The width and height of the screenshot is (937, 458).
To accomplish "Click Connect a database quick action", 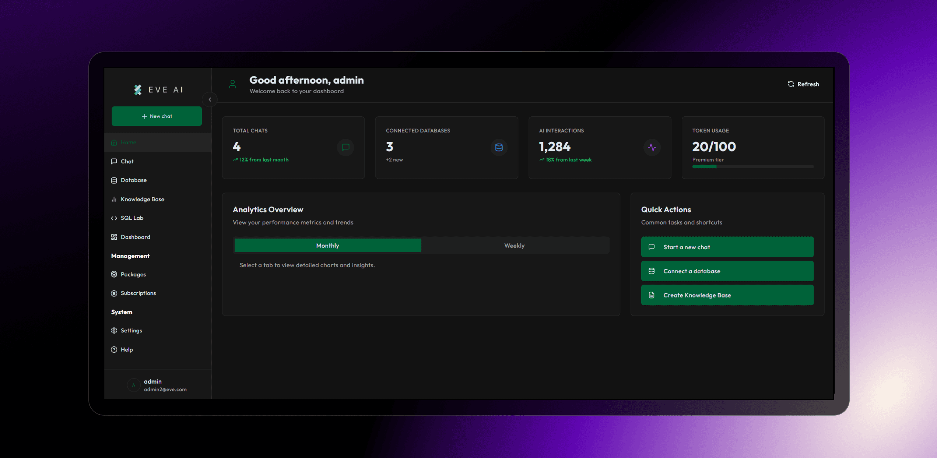I will point(727,271).
